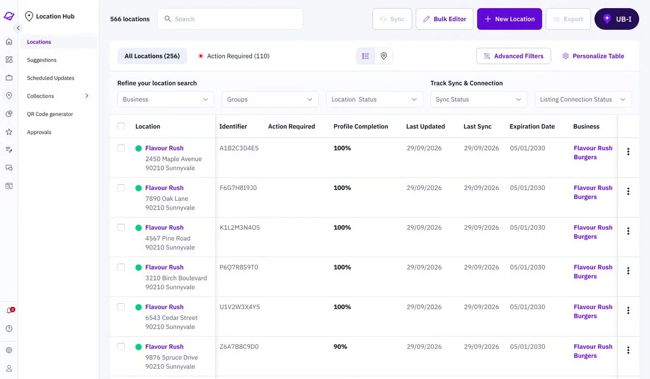Image resolution: width=650 pixels, height=379 pixels.
Task: Open Flavour Rush Burgers for Z6A7B8C9D0 row
Action: (593, 351)
